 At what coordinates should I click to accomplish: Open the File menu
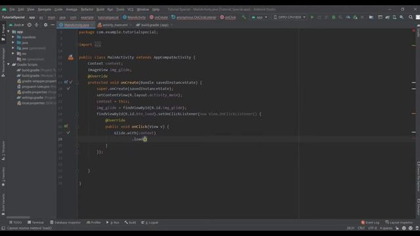click(12, 9)
